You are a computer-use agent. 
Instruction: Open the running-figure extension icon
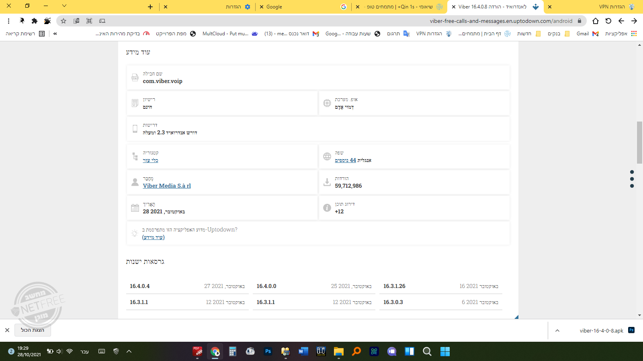pyautogui.click(x=22, y=21)
